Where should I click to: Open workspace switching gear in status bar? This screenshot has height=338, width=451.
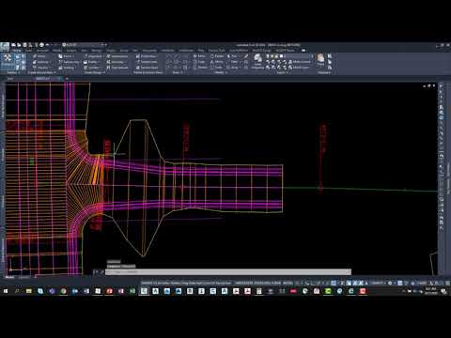click(x=390, y=283)
